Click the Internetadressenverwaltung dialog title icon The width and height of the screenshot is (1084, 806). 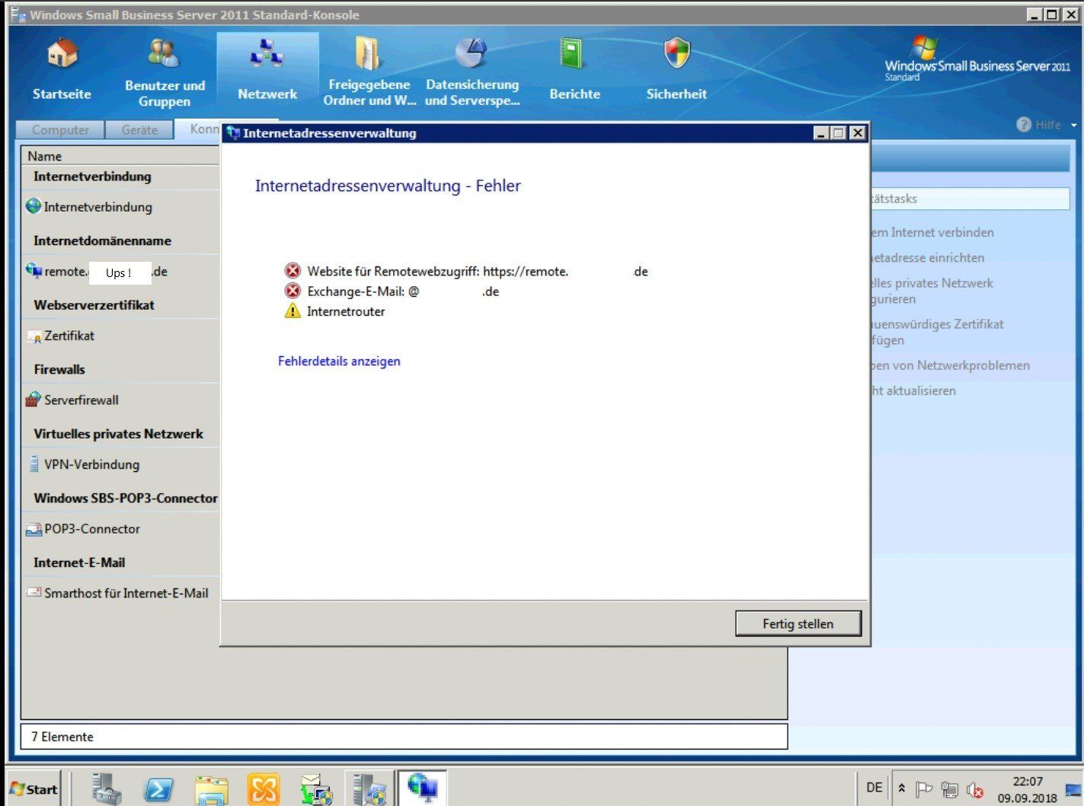[233, 133]
